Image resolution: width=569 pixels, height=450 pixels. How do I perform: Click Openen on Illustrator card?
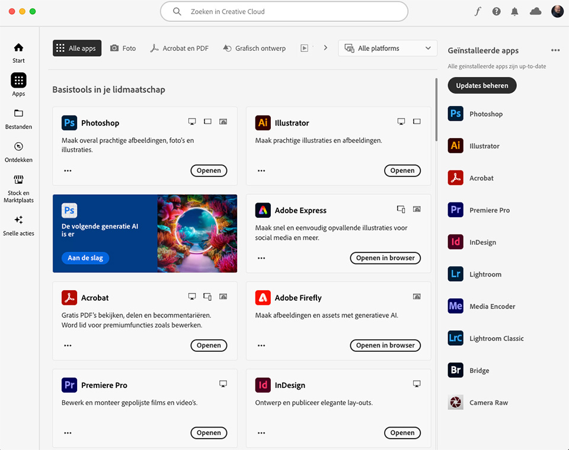click(x=402, y=171)
